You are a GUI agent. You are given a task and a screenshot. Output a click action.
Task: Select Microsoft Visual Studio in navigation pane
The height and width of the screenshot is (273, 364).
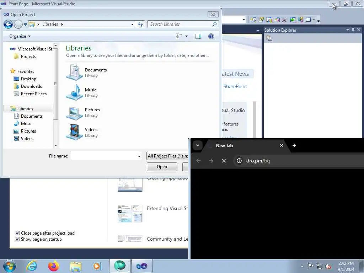pos(31,49)
